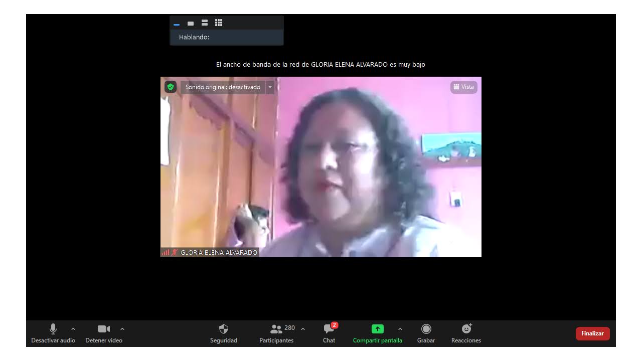The image size is (642, 361).
Task: Open the Participantes panel
Action: 276,334
